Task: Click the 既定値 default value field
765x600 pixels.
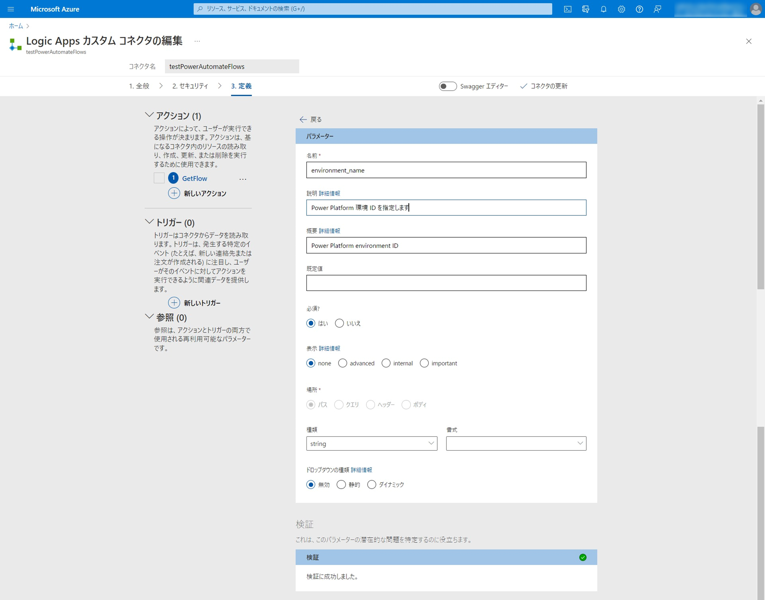Action: click(x=446, y=283)
